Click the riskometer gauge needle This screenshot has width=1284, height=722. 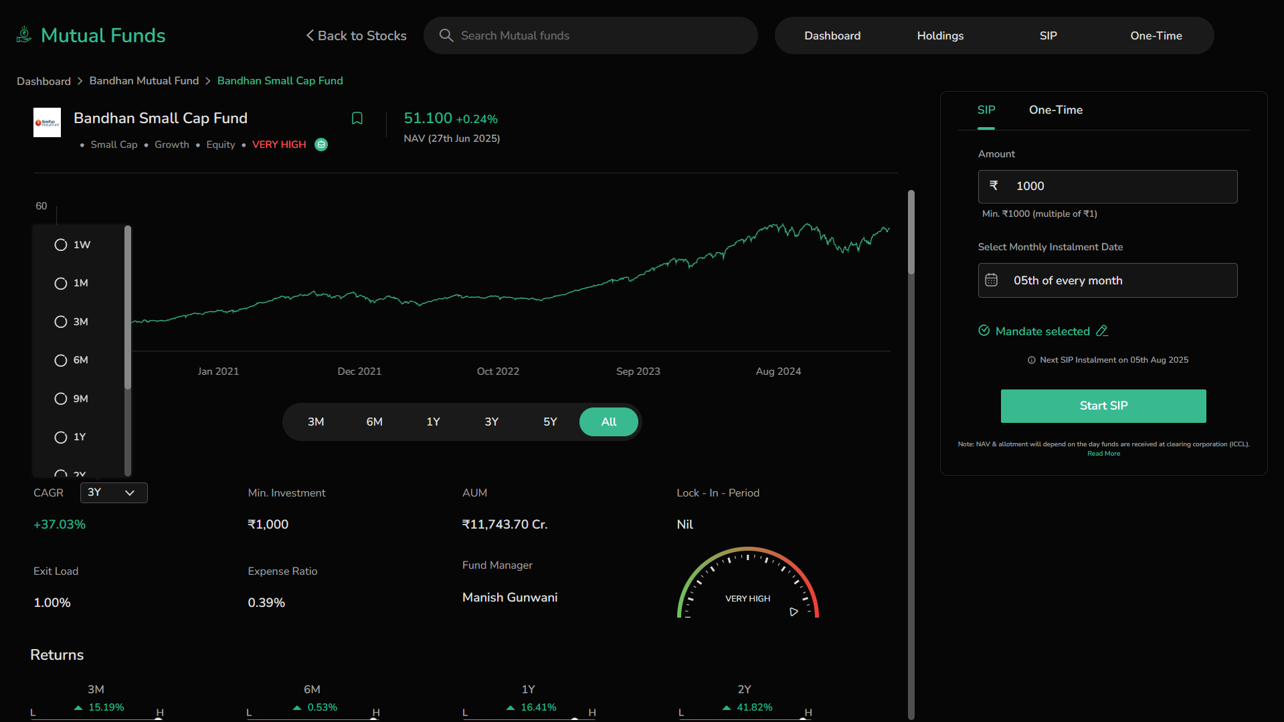pyautogui.click(x=794, y=612)
